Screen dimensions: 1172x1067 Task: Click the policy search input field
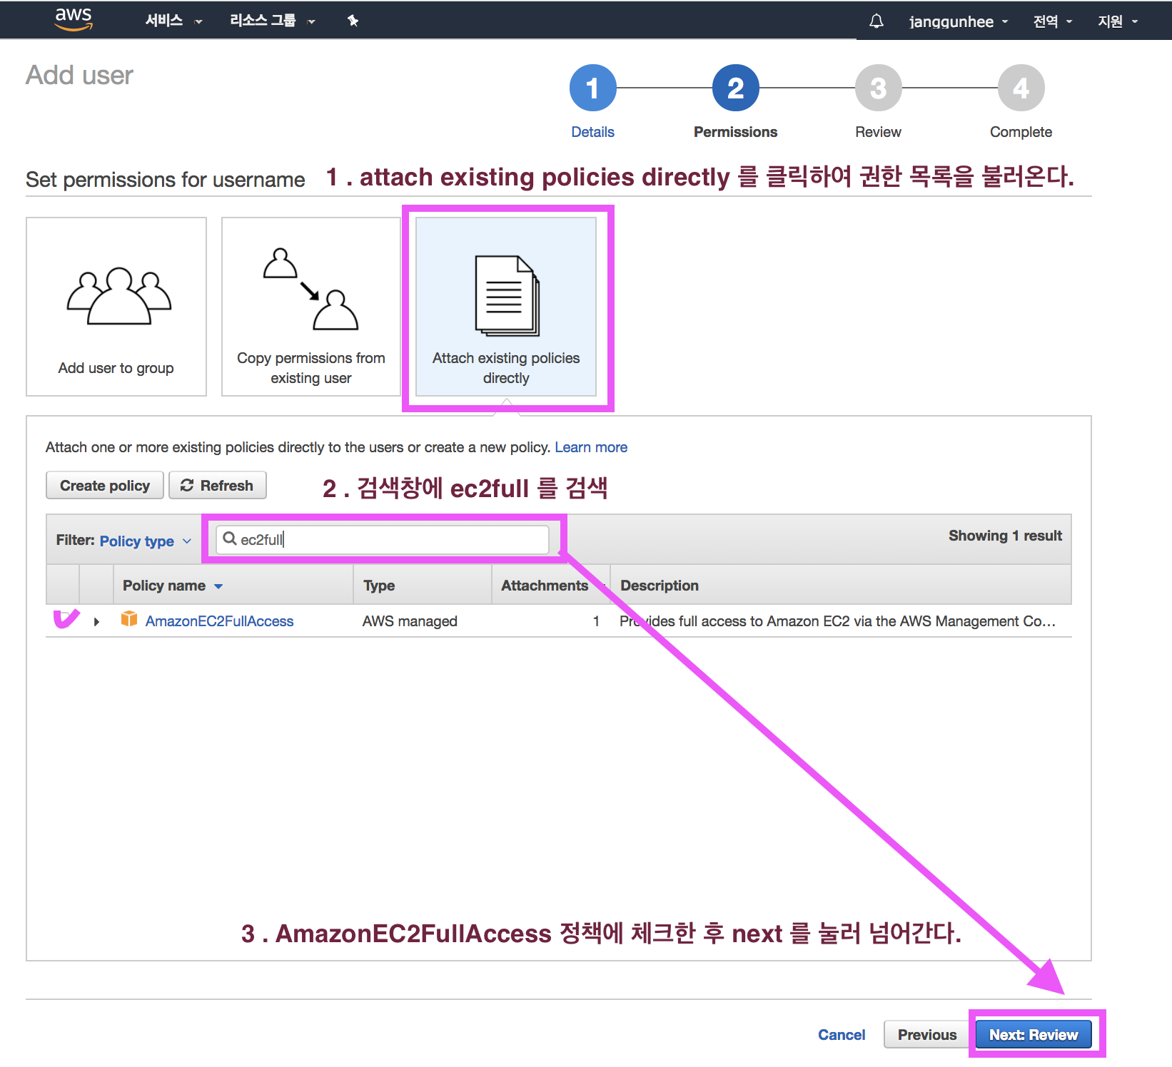(x=383, y=539)
